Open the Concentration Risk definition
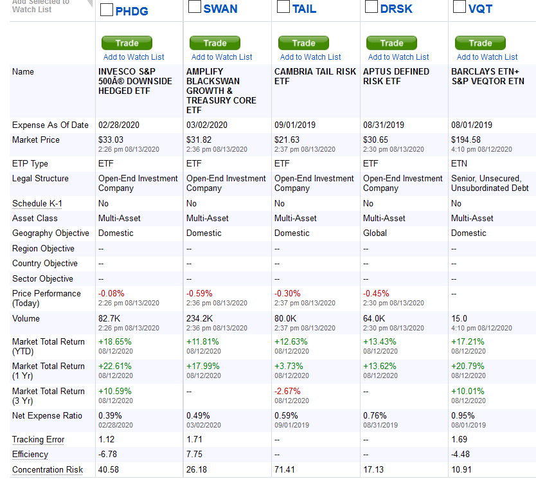Viewport: 536px width, 479px height. coord(48,469)
